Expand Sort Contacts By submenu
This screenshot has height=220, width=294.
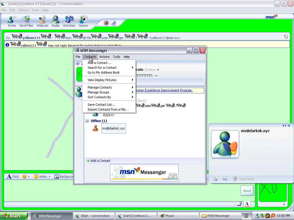109,97
